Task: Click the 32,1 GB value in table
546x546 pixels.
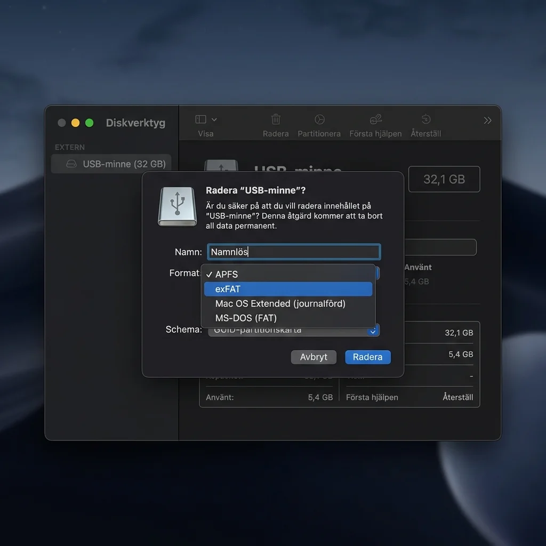Action: (459, 333)
